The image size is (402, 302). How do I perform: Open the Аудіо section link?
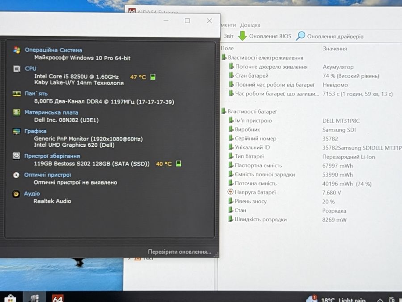click(x=32, y=194)
